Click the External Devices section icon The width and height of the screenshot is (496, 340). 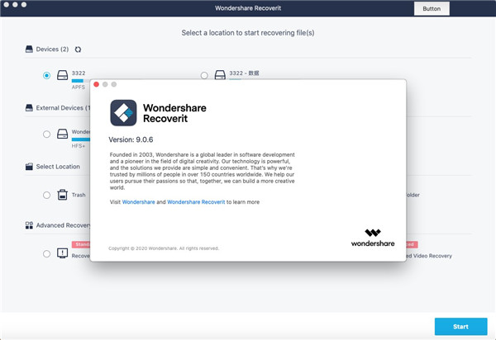pos(29,108)
